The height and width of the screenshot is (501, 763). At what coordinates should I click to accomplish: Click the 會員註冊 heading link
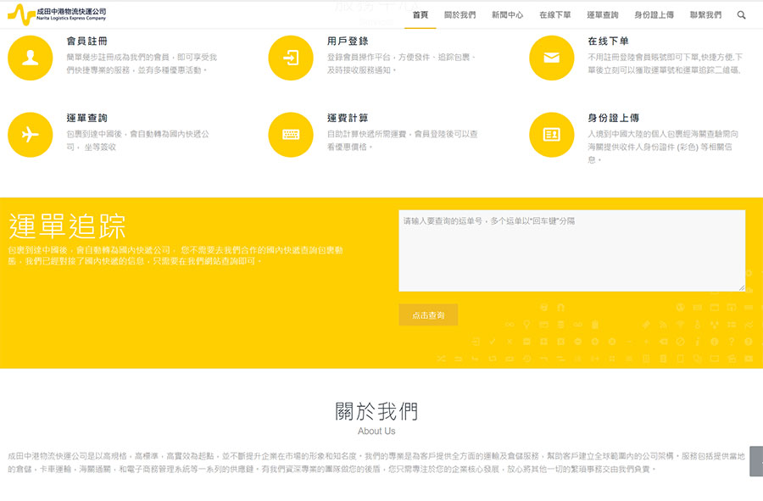point(86,41)
